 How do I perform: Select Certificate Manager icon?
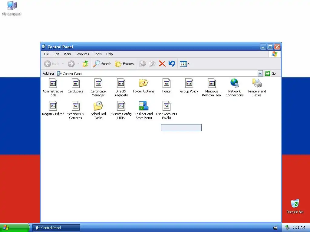[x=98, y=83]
